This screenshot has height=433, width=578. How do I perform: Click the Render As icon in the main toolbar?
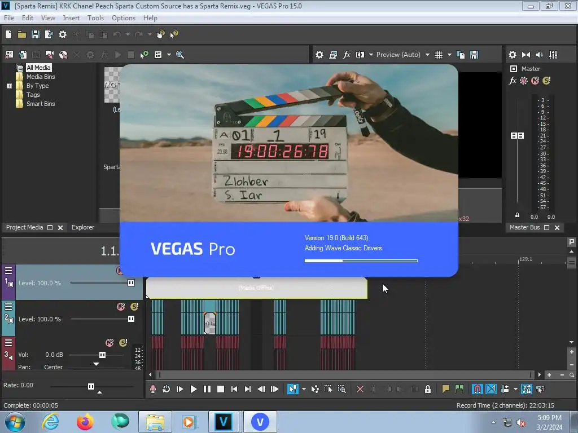pyautogui.click(x=49, y=34)
